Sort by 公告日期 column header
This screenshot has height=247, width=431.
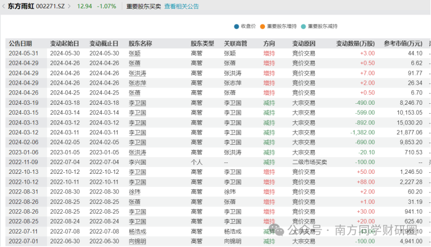pos(20,44)
